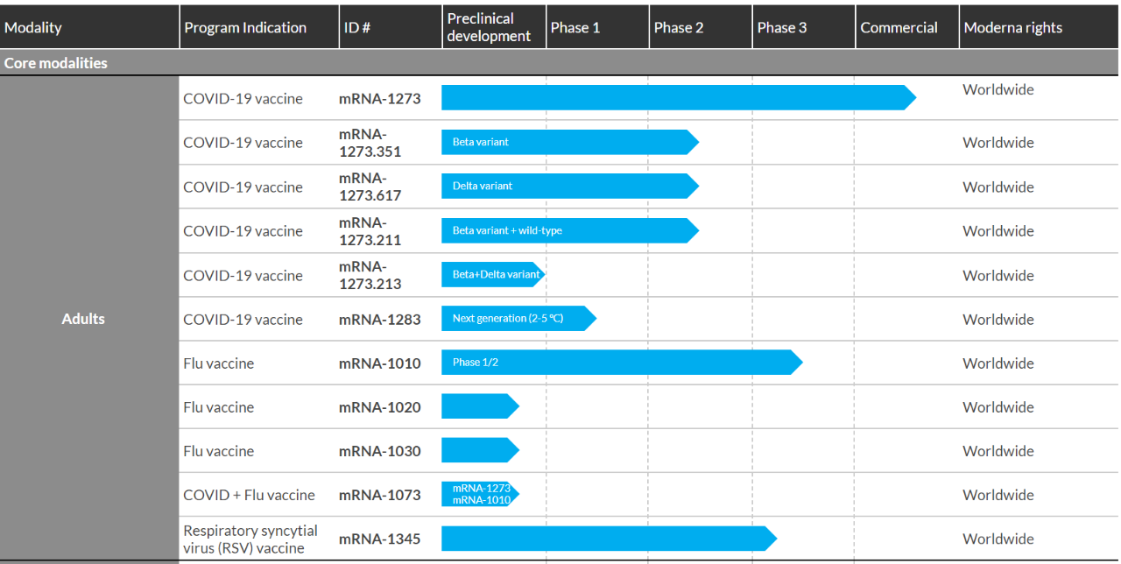
Task: Click the Adults modality cell
Action: pyautogui.click(x=89, y=319)
